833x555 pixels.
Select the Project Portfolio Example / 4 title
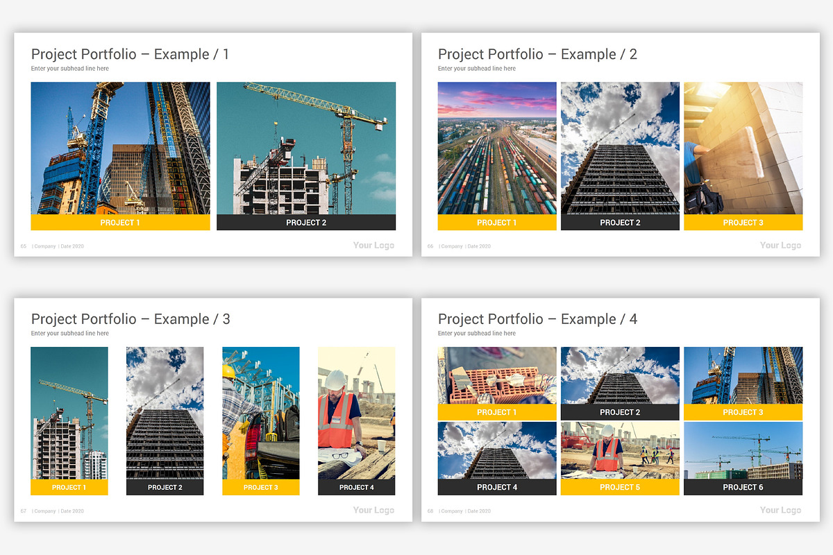coord(537,319)
